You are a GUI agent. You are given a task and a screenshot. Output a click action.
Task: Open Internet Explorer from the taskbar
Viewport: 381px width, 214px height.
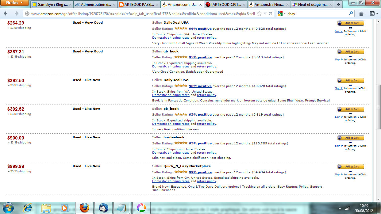tap(28, 208)
